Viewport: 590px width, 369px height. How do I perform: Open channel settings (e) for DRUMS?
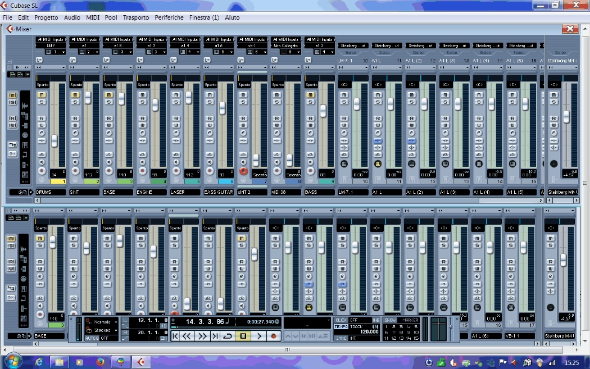[42, 133]
